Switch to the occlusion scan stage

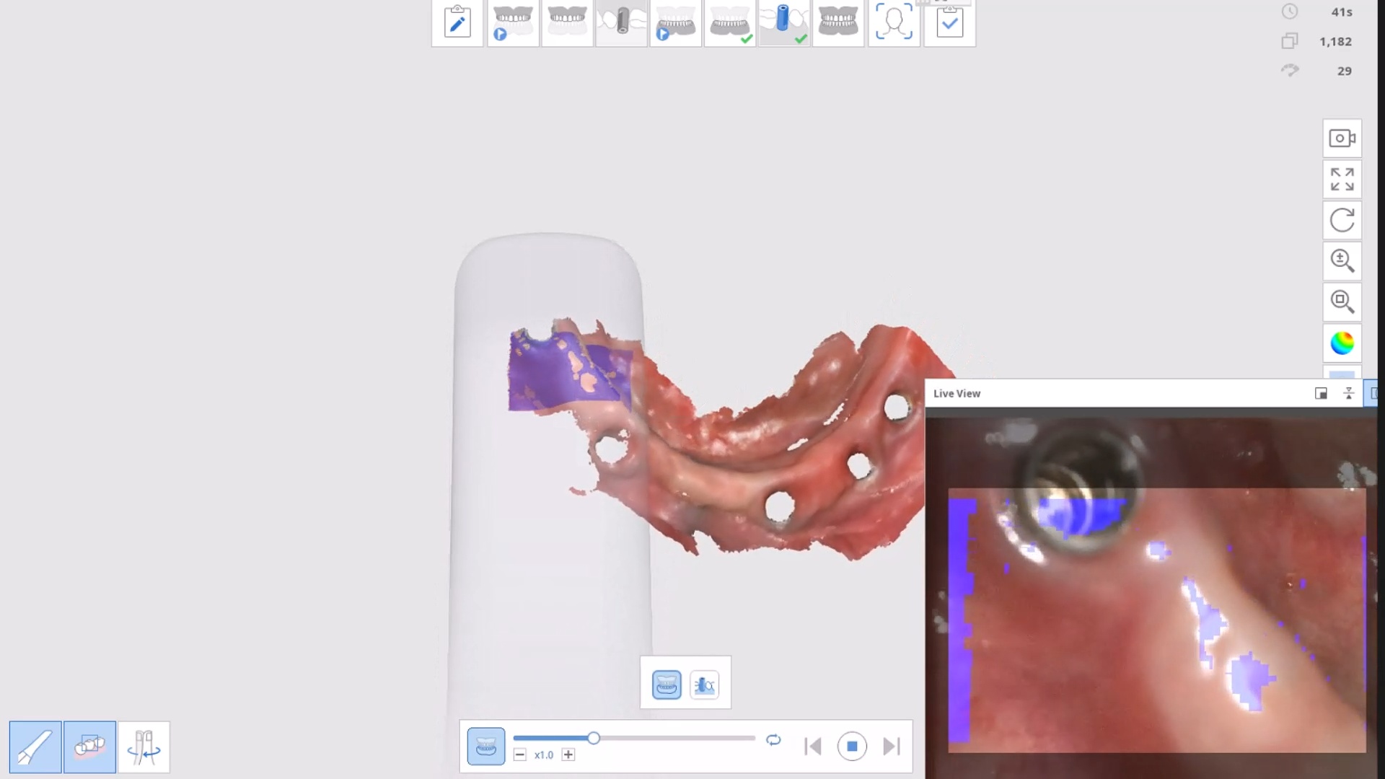[x=837, y=23]
